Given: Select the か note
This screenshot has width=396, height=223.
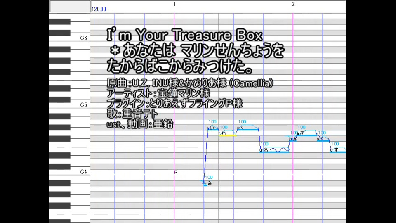Looking at the screenshot, I should (293, 139).
